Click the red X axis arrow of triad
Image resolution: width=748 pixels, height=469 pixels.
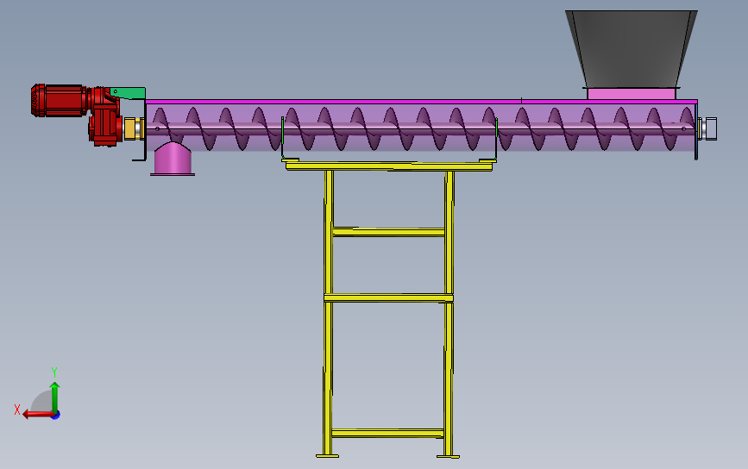click(x=38, y=414)
